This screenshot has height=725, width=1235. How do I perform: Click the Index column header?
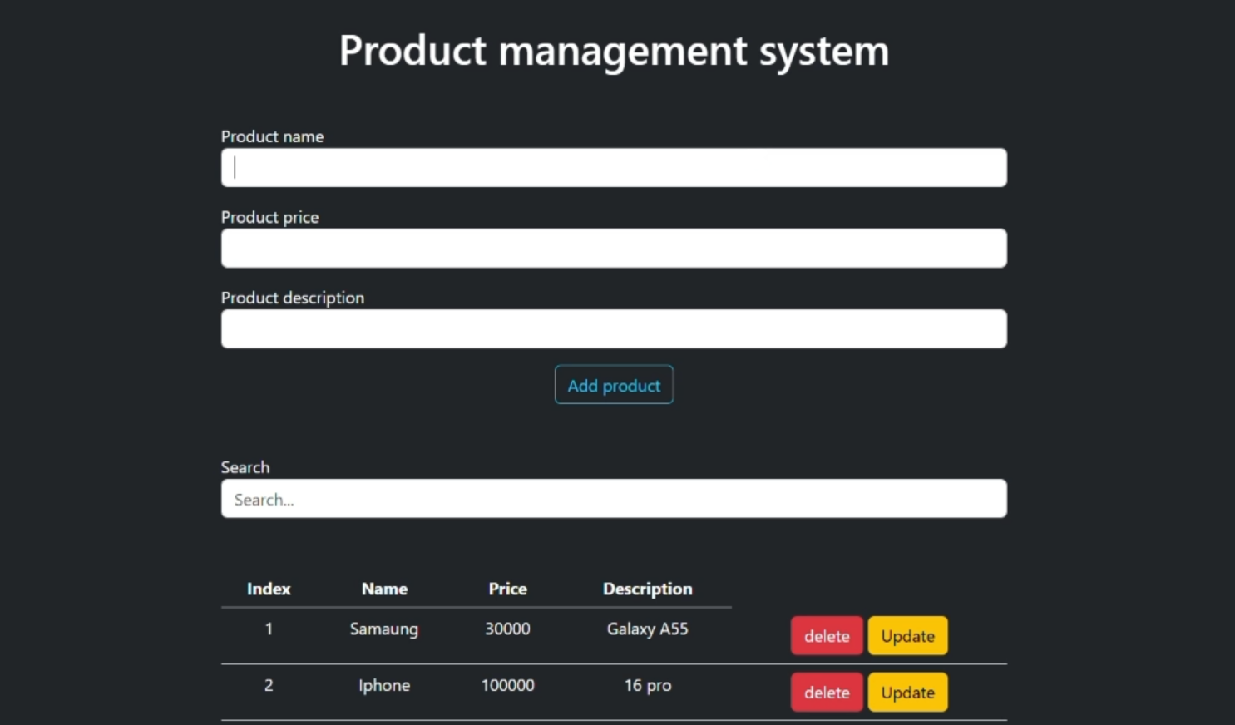(269, 589)
